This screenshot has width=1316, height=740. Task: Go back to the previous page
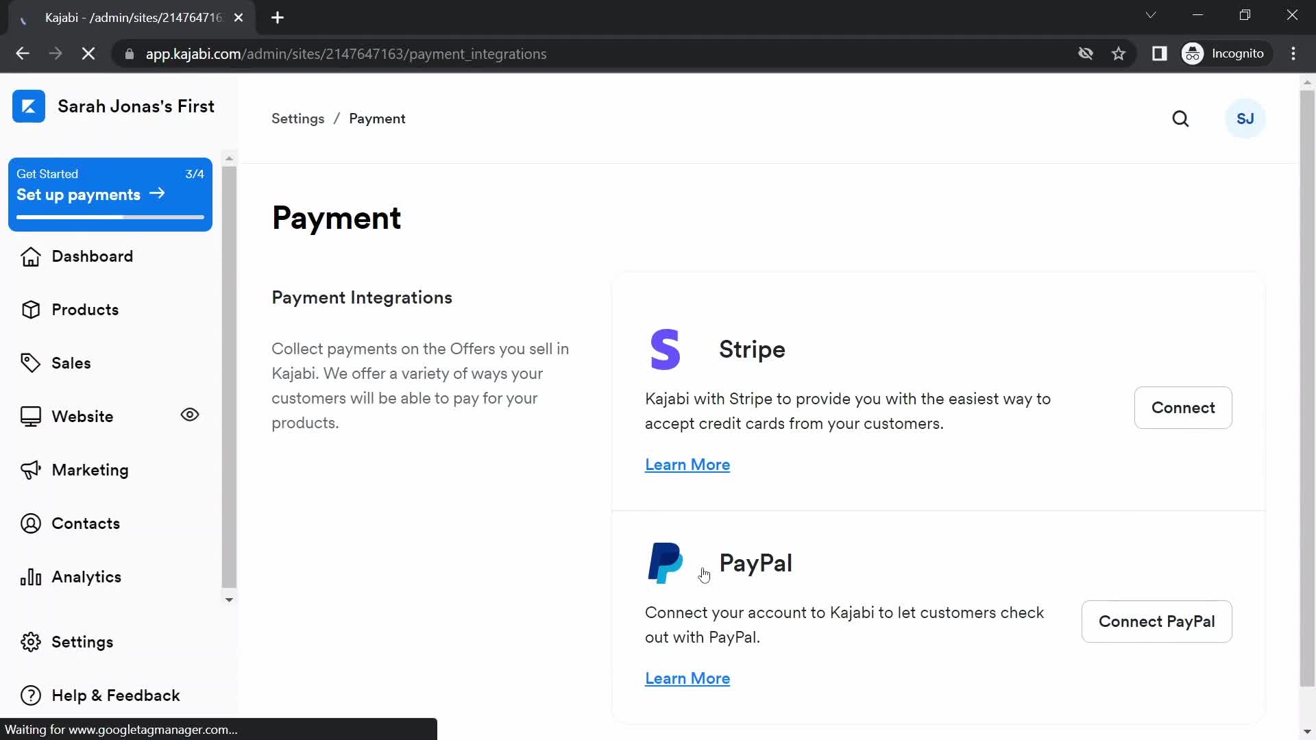coord(23,53)
